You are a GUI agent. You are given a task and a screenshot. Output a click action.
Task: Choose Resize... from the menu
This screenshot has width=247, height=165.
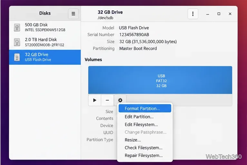(x=145, y=140)
